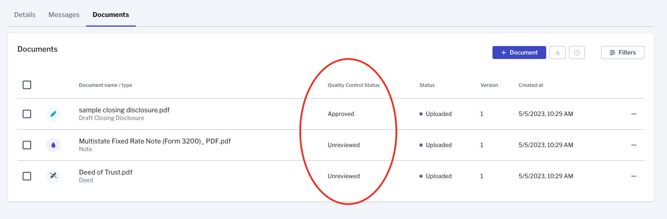
Task: Select the Documents tab
Action: pyautogui.click(x=111, y=15)
